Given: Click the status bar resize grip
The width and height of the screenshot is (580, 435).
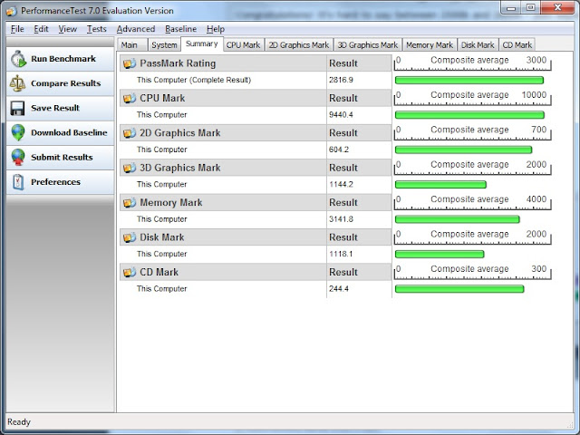Looking at the screenshot, I should (569, 424).
